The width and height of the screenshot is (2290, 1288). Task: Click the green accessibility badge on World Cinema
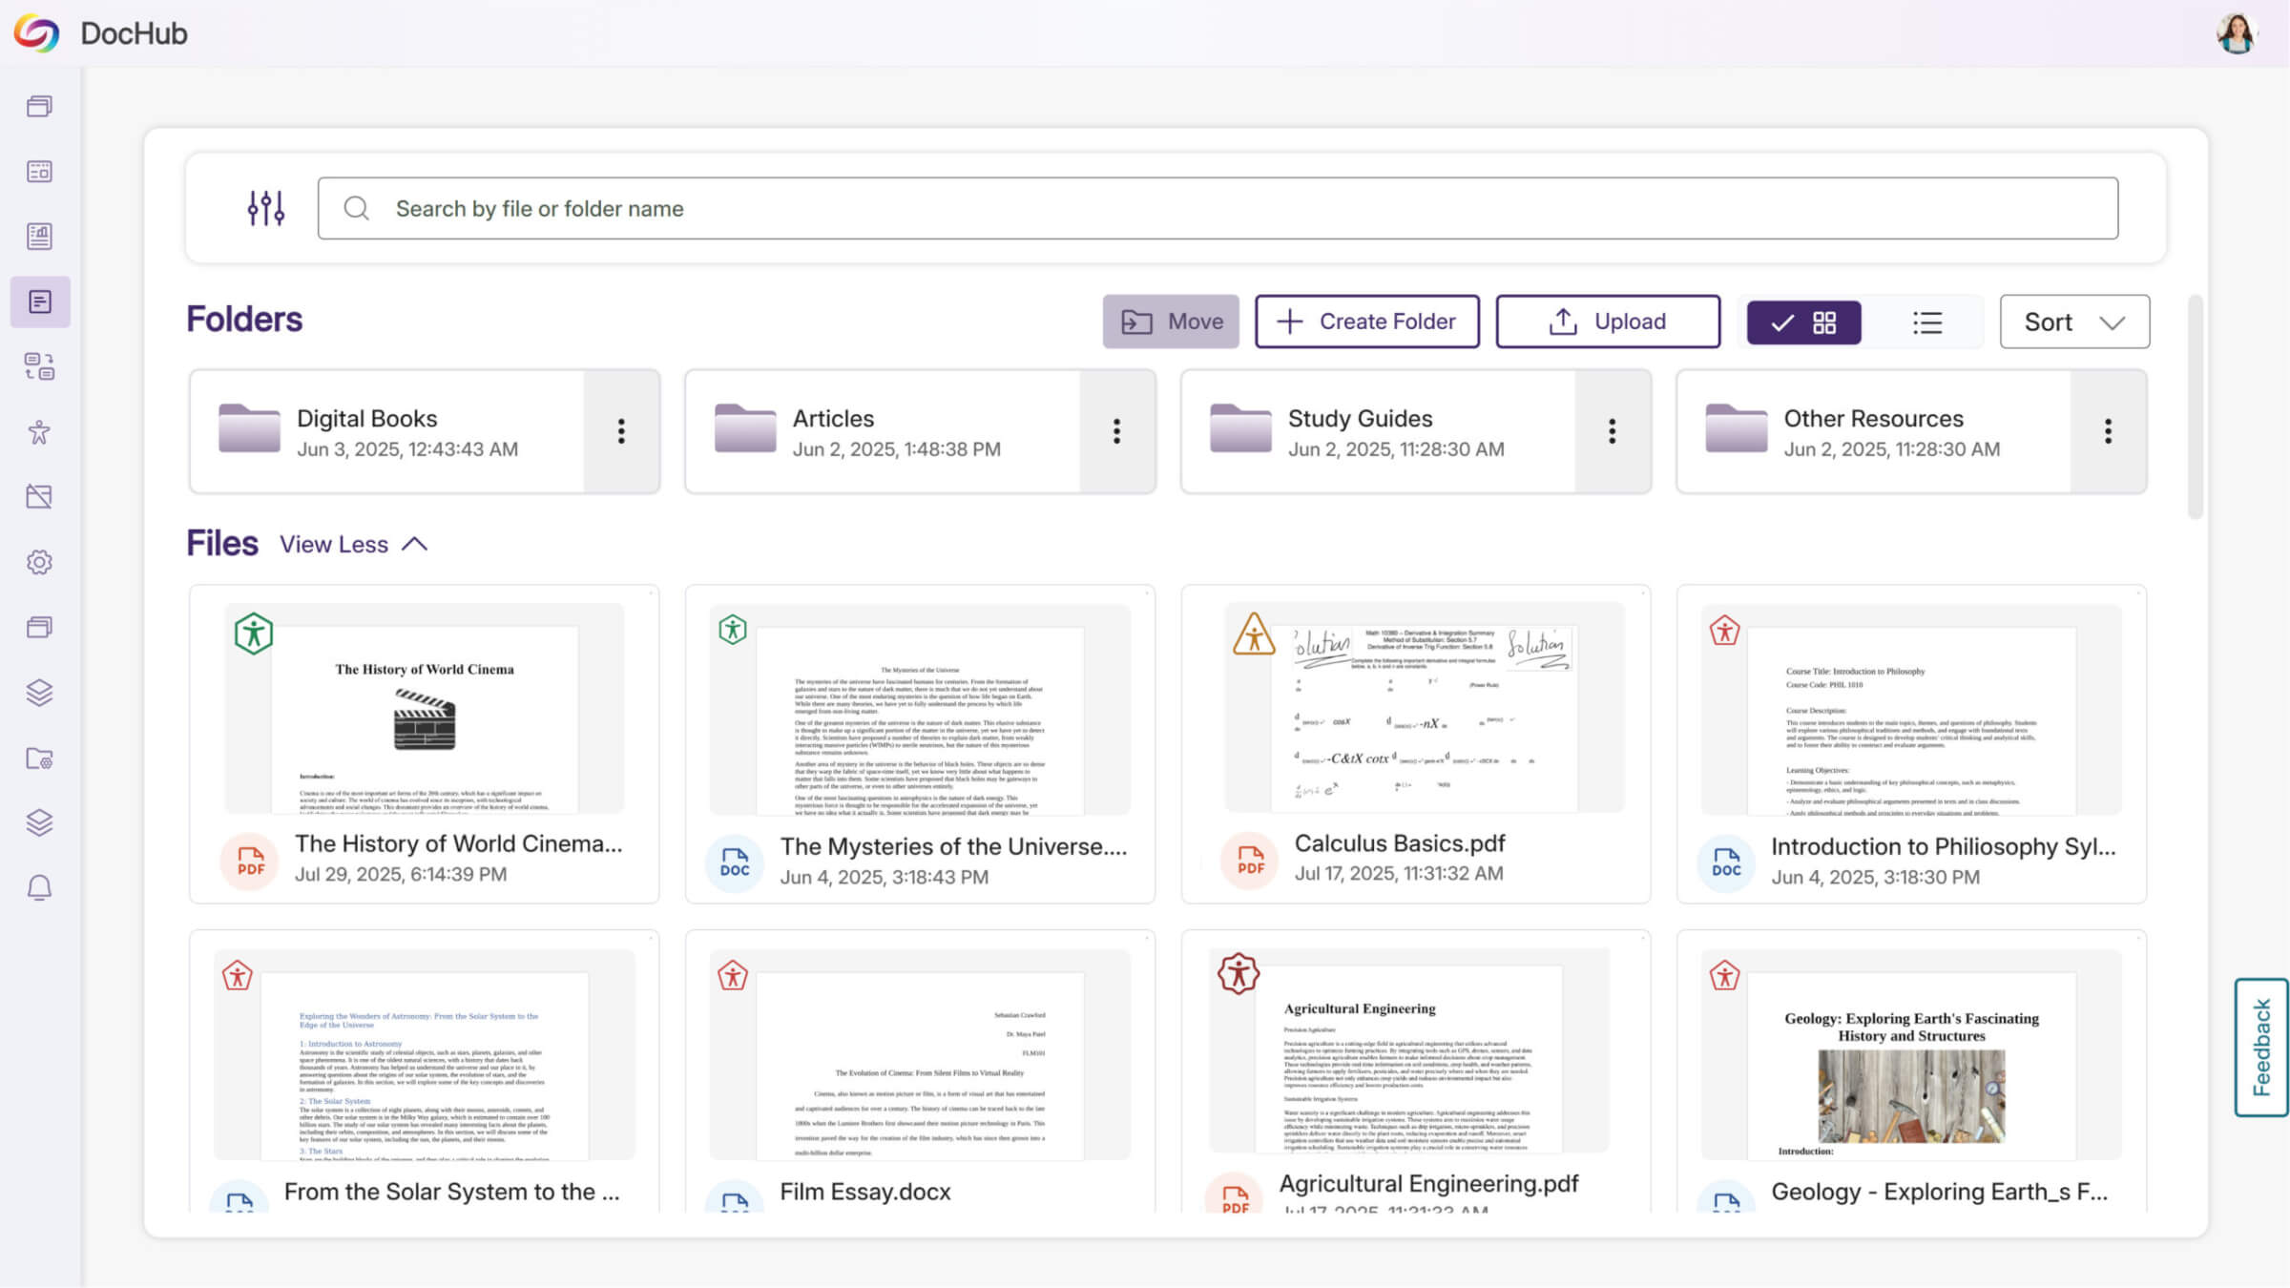254,634
